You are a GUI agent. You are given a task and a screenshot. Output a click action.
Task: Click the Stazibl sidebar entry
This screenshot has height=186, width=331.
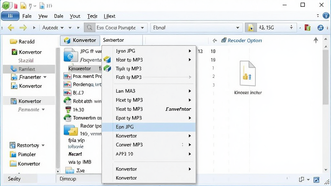pyautogui.click(x=26, y=60)
